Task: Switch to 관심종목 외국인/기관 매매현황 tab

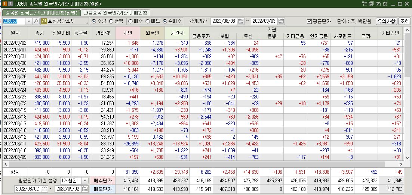Action: (116, 13)
